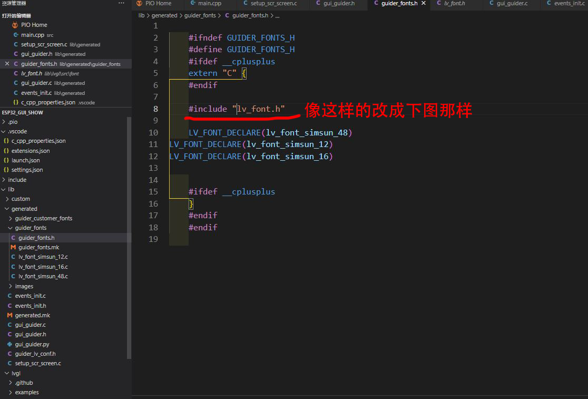
Task: Open breadcrumb symbol ellipsis
Action: pos(277,16)
